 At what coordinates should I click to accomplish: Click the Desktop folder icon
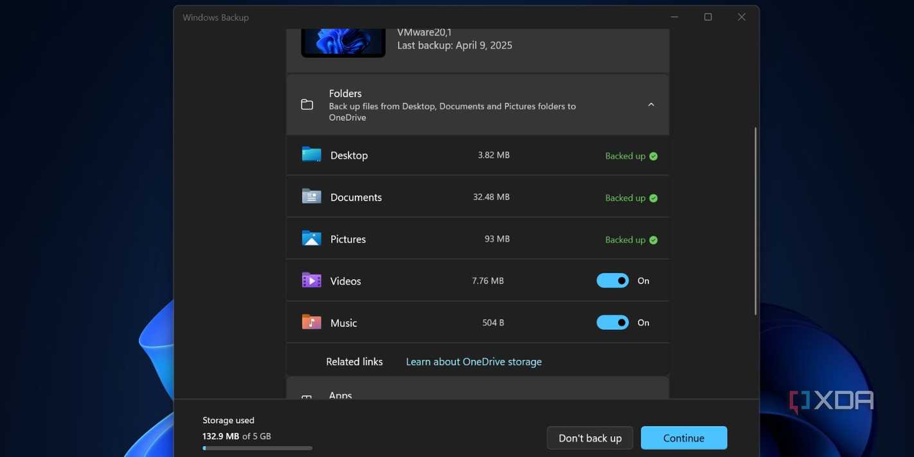[x=312, y=155]
